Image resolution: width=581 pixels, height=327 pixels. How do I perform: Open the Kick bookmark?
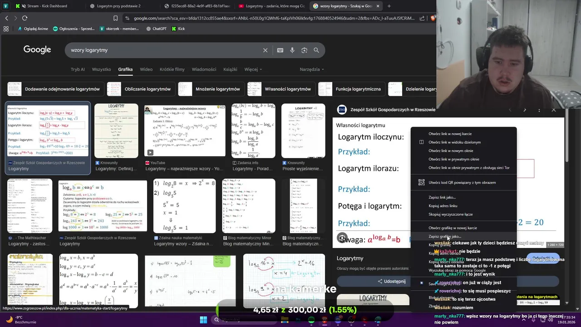178,29
